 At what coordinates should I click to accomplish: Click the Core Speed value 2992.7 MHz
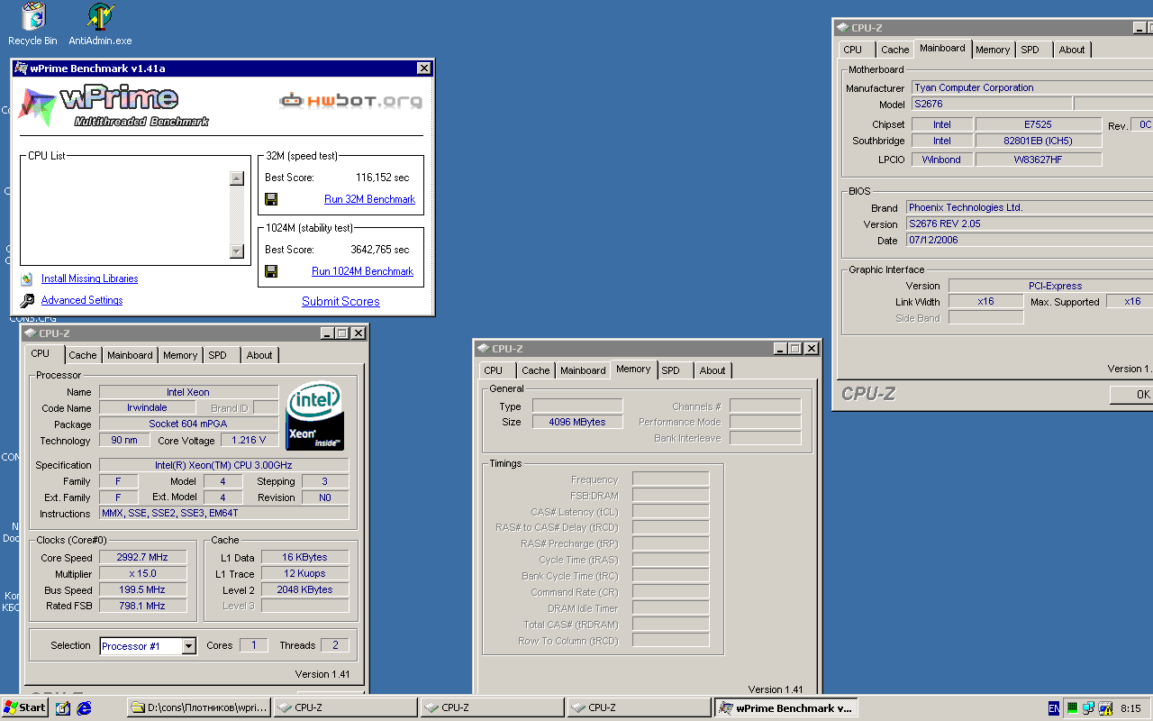pos(142,557)
